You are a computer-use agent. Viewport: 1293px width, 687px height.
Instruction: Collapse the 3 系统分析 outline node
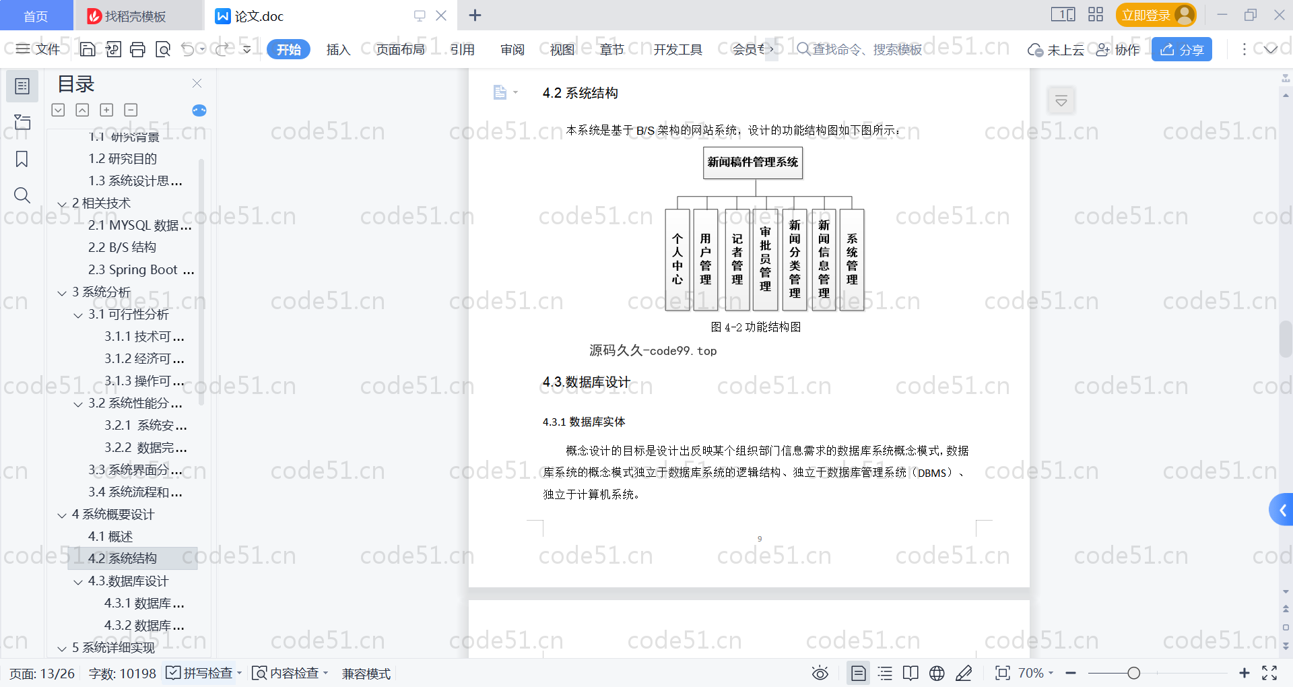coord(62,293)
